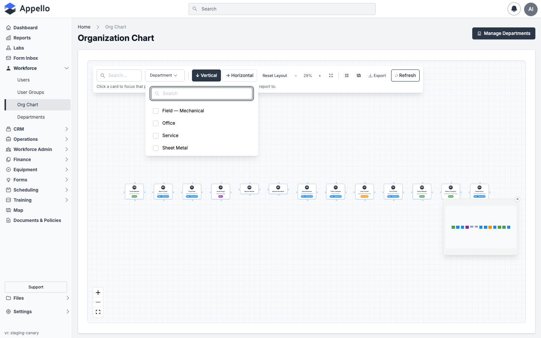The width and height of the screenshot is (541, 338).
Task: Check the Service department checkbox
Action: tap(156, 136)
